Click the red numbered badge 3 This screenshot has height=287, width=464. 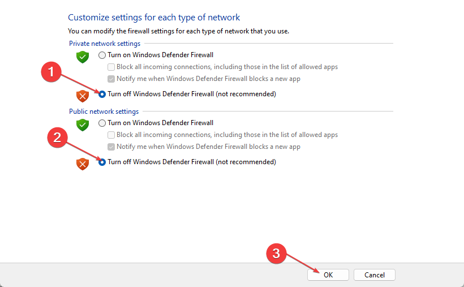tap(276, 254)
